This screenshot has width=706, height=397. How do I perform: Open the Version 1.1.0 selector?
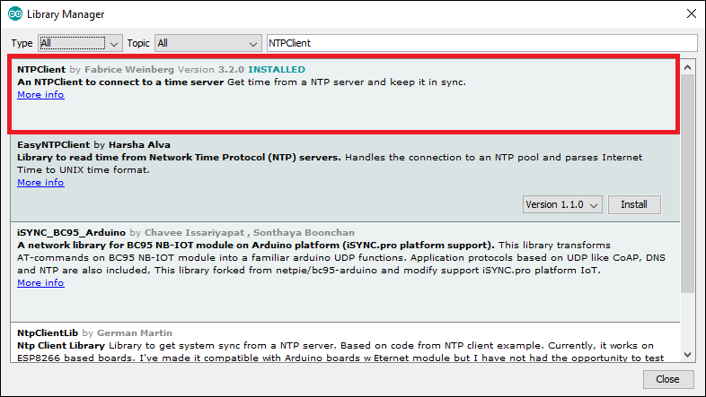[562, 205]
